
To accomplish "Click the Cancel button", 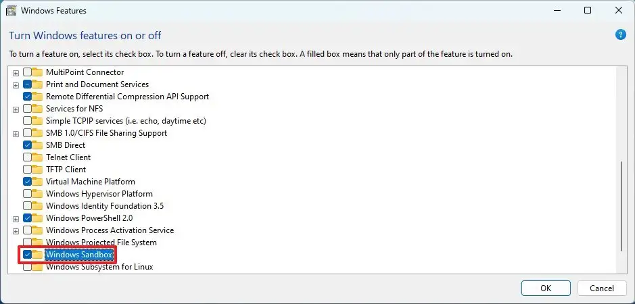I will point(601,288).
